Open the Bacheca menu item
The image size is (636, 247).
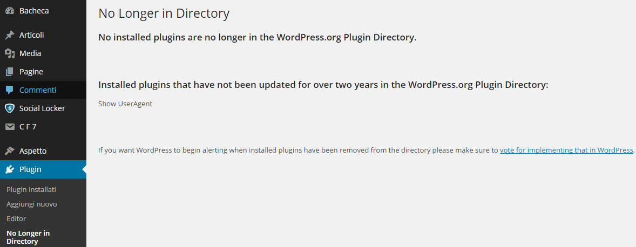tap(34, 11)
